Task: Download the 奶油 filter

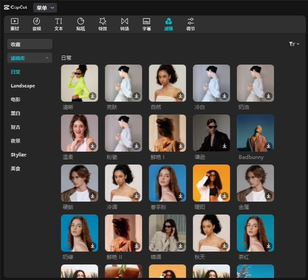Action: (x=268, y=96)
